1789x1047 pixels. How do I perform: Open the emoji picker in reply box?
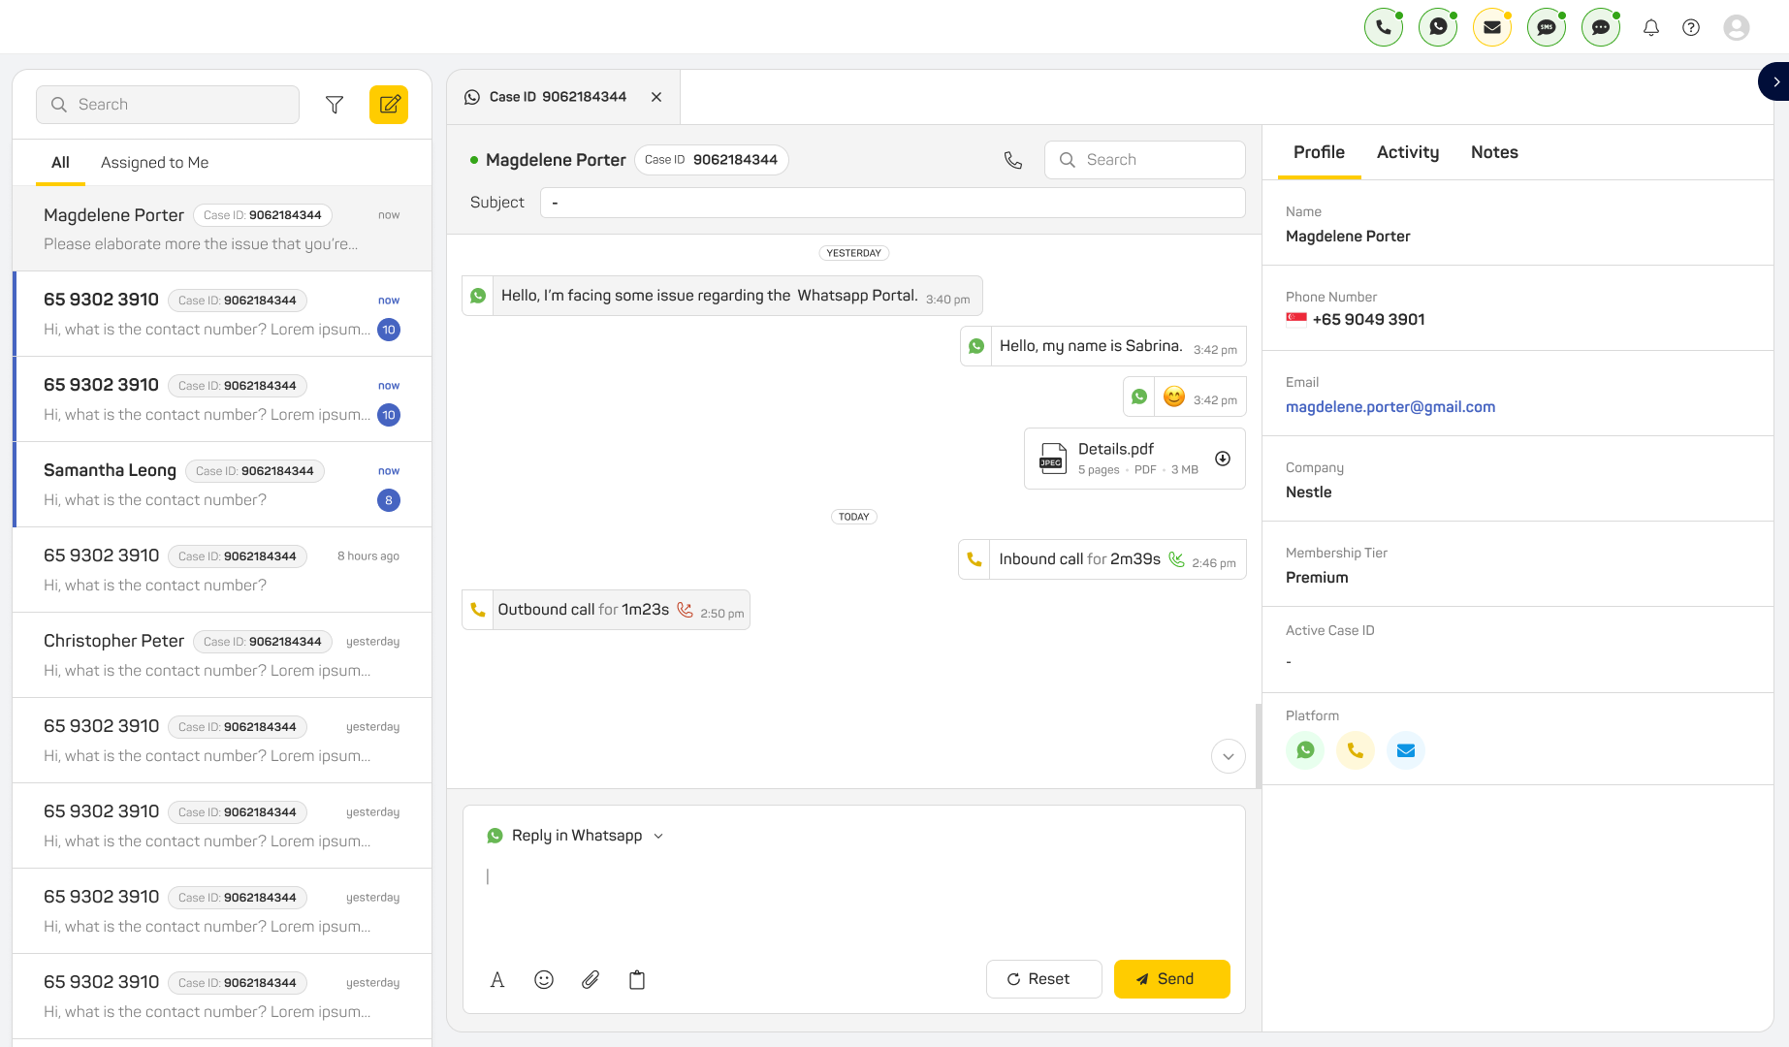click(544, 980)
